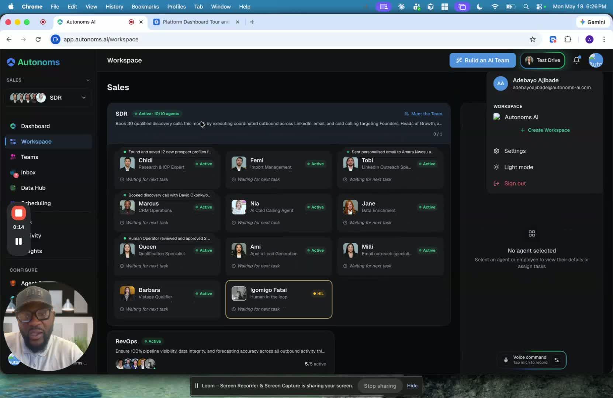Click Stop sharing in Loom bar
This screenshot has height=398, width=613.
[x=380, y=386]
